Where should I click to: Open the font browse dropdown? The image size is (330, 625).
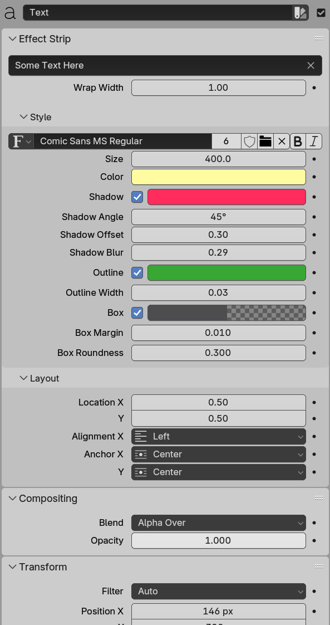coord(21,141)
